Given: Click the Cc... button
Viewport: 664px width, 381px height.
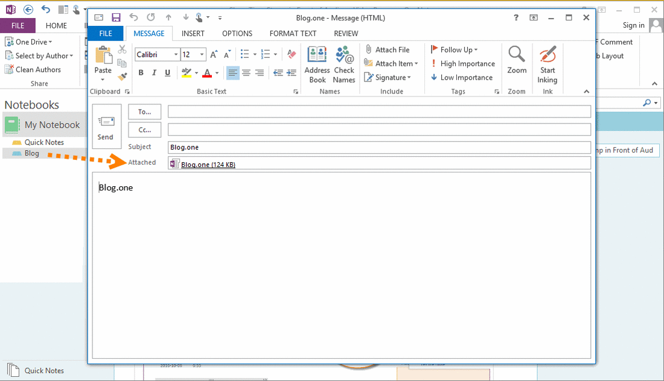Looking at the screenshot, I should pyautogui.click(x=144, y=130).
